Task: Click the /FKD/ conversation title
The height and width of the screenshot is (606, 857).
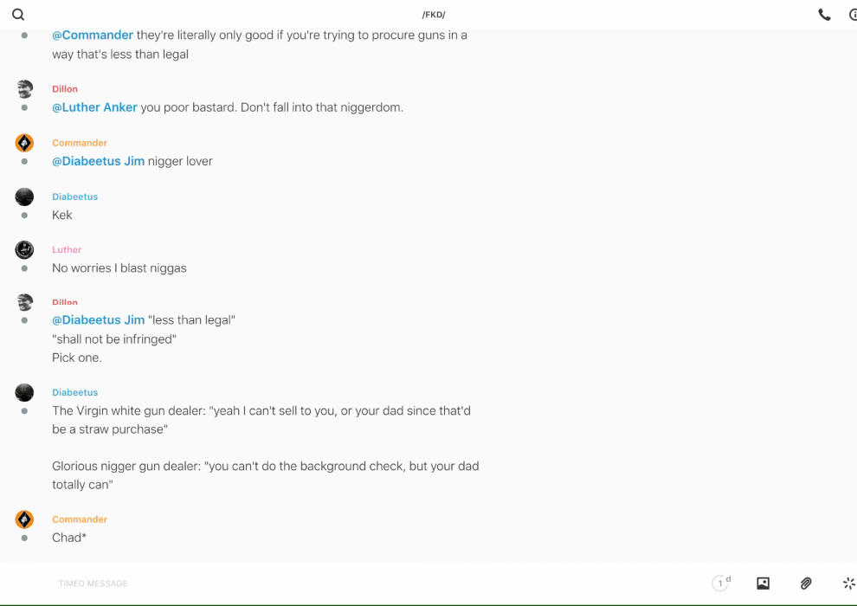Action: [x=433, y=15]
